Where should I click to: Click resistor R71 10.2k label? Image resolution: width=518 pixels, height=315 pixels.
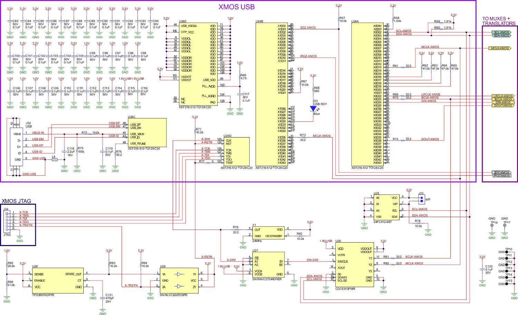click(200, 131)
